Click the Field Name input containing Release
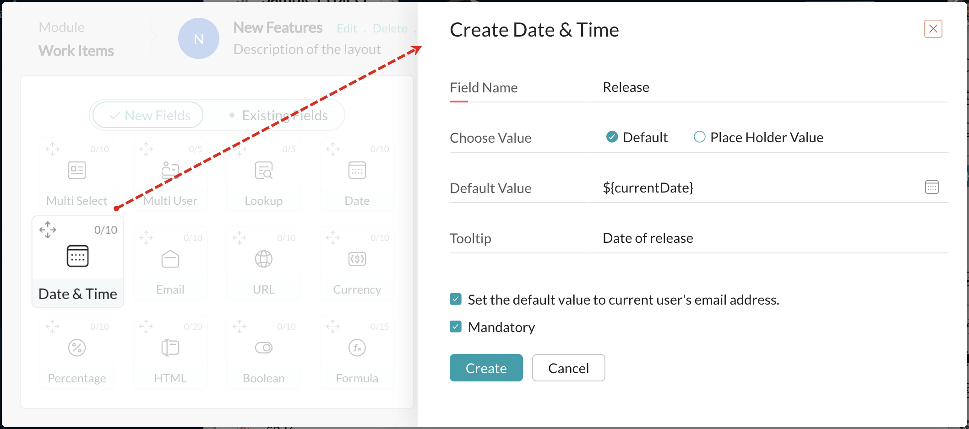Image resolution: width=969 pixels, height=429 pixels. [x=768, y=87]
